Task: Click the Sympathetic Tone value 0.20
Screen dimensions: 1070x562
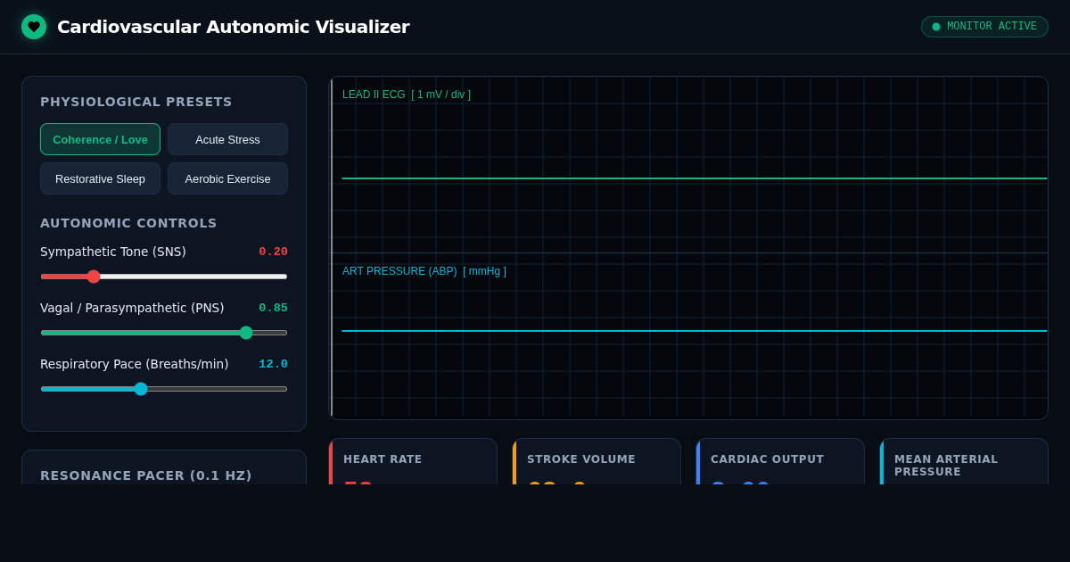Action: pos(273,252)
